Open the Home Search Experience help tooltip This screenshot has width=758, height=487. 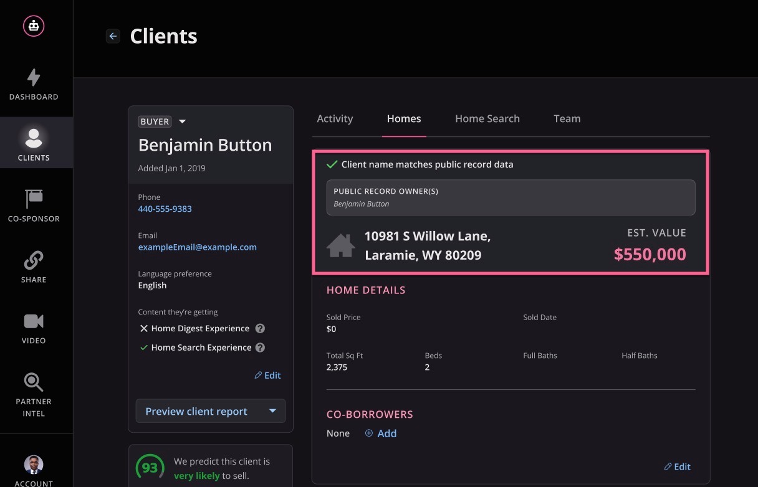click(x=260, y=347)
